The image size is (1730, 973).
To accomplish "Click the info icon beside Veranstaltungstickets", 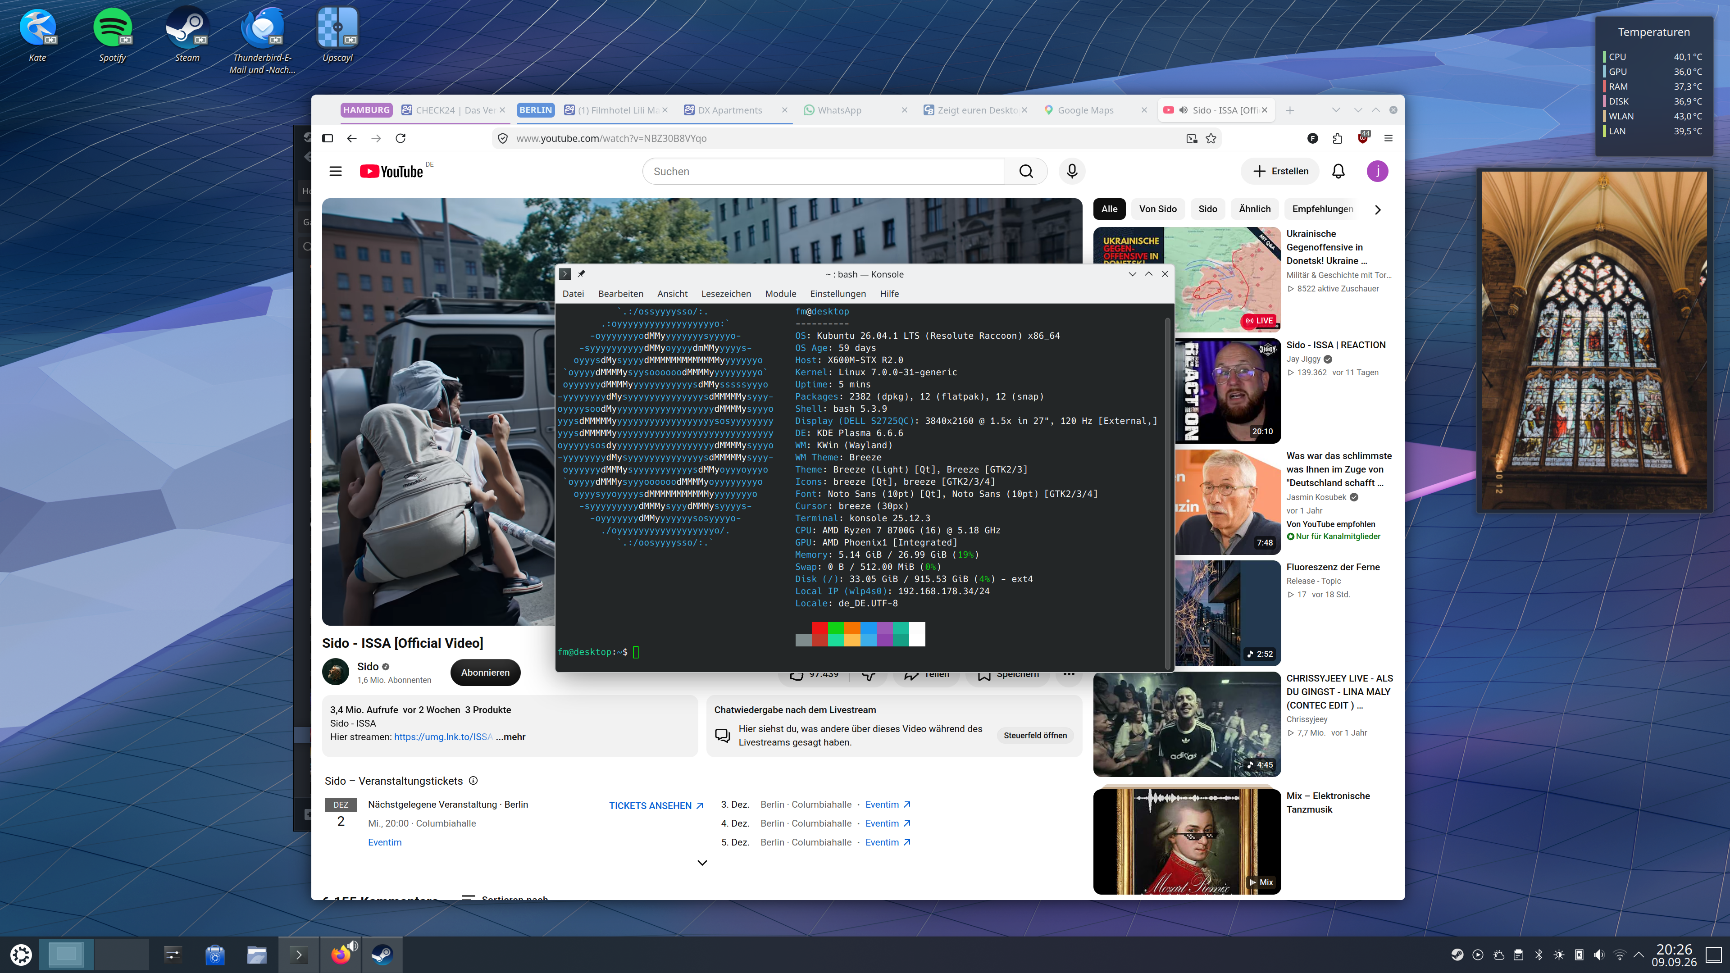I will (x=473, y=780).
